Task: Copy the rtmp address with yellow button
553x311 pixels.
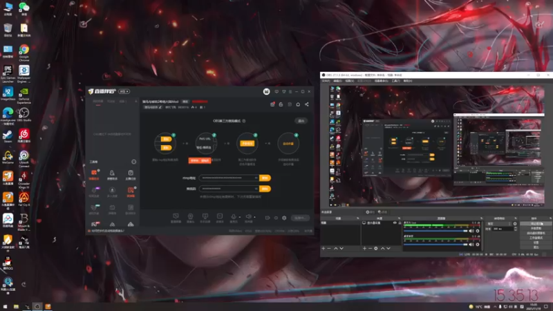Action: coord(265,178)
